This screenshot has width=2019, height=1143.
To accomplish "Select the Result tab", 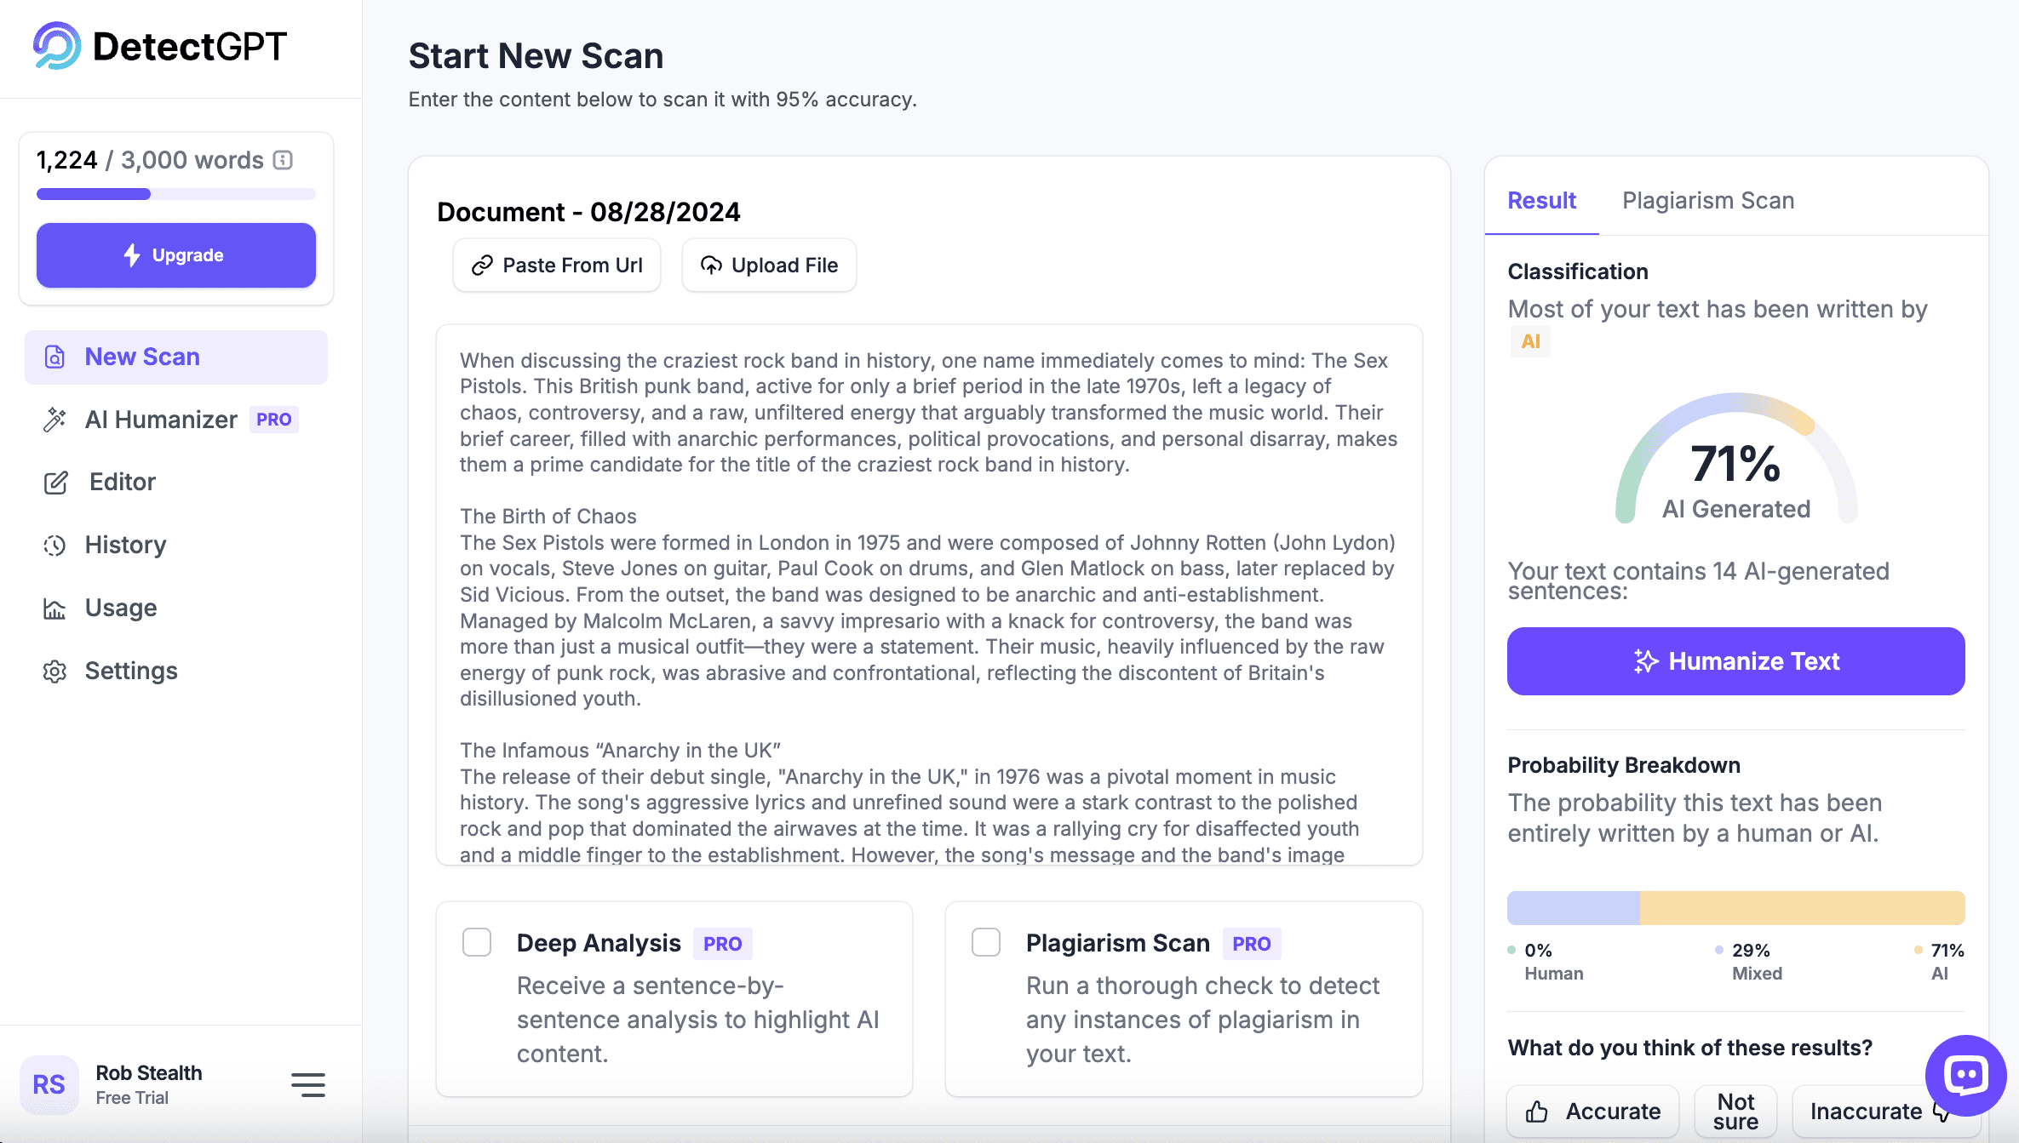I will (1541, 201).
